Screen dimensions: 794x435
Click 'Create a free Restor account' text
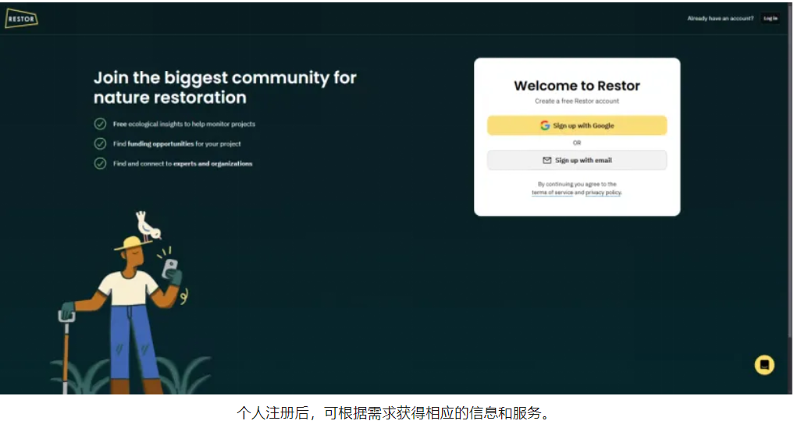pyautogui.click(x=577, y=101)
